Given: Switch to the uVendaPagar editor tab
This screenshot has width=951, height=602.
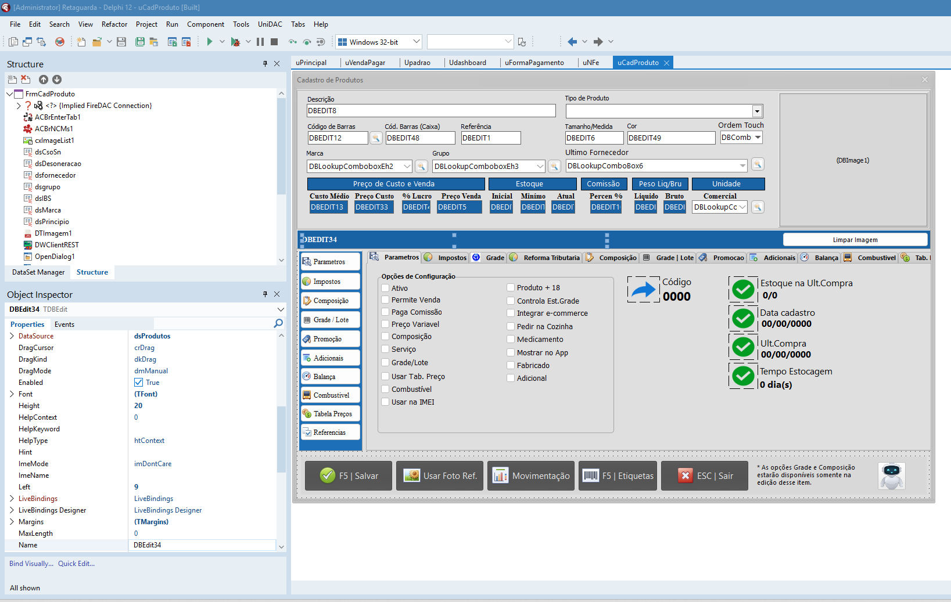Looking at the screenshot, I should pyautogui.click(x=365, y=63).
